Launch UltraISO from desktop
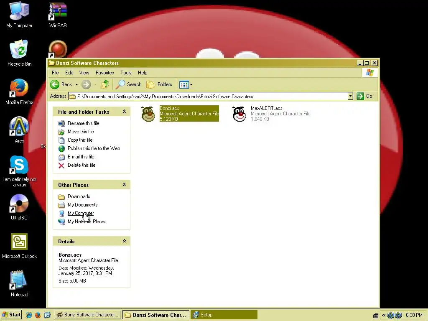 tap(19, 207)
